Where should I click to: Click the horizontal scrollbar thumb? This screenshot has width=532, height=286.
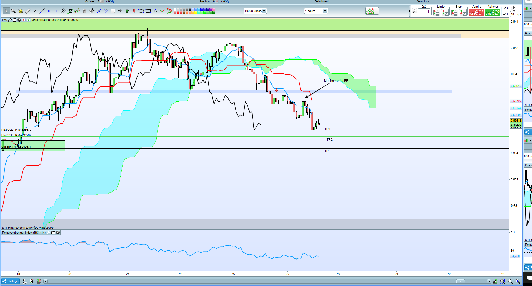click(x=460, y=281)
